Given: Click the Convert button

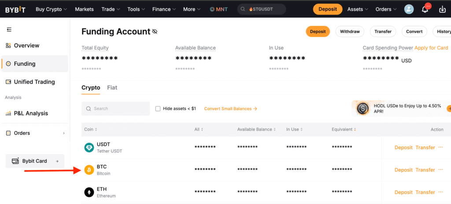Looking at the screenshot, I should click(414, 32).
